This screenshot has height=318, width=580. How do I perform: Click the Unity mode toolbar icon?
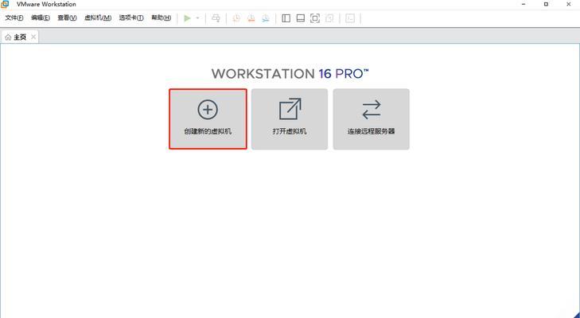[329, 18]
